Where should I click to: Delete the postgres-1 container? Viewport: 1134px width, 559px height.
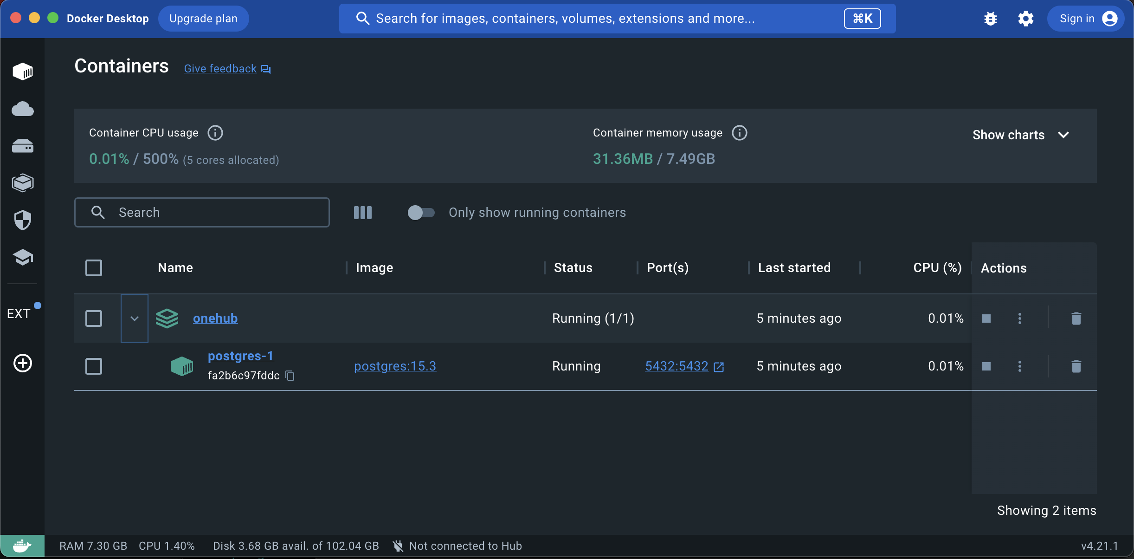[1076, 366]
